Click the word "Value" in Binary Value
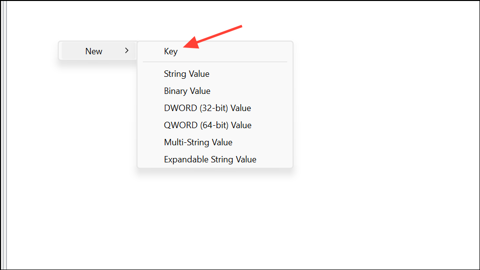480x270 pixels. pos(200,91)
